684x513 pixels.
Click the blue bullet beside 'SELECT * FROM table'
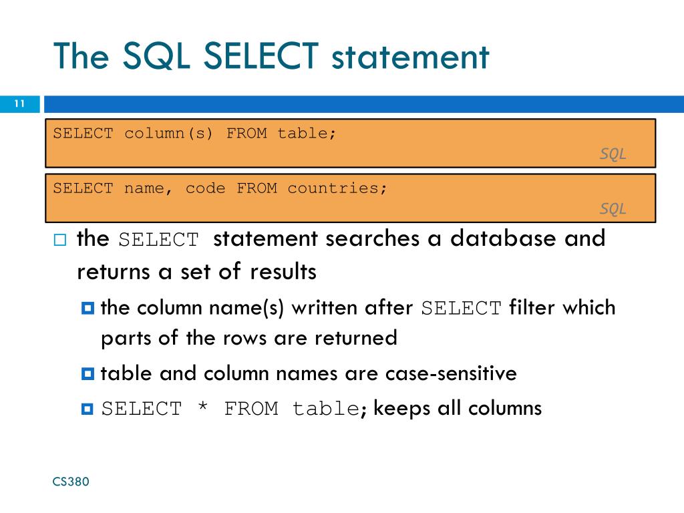click(x=88, y=409)
